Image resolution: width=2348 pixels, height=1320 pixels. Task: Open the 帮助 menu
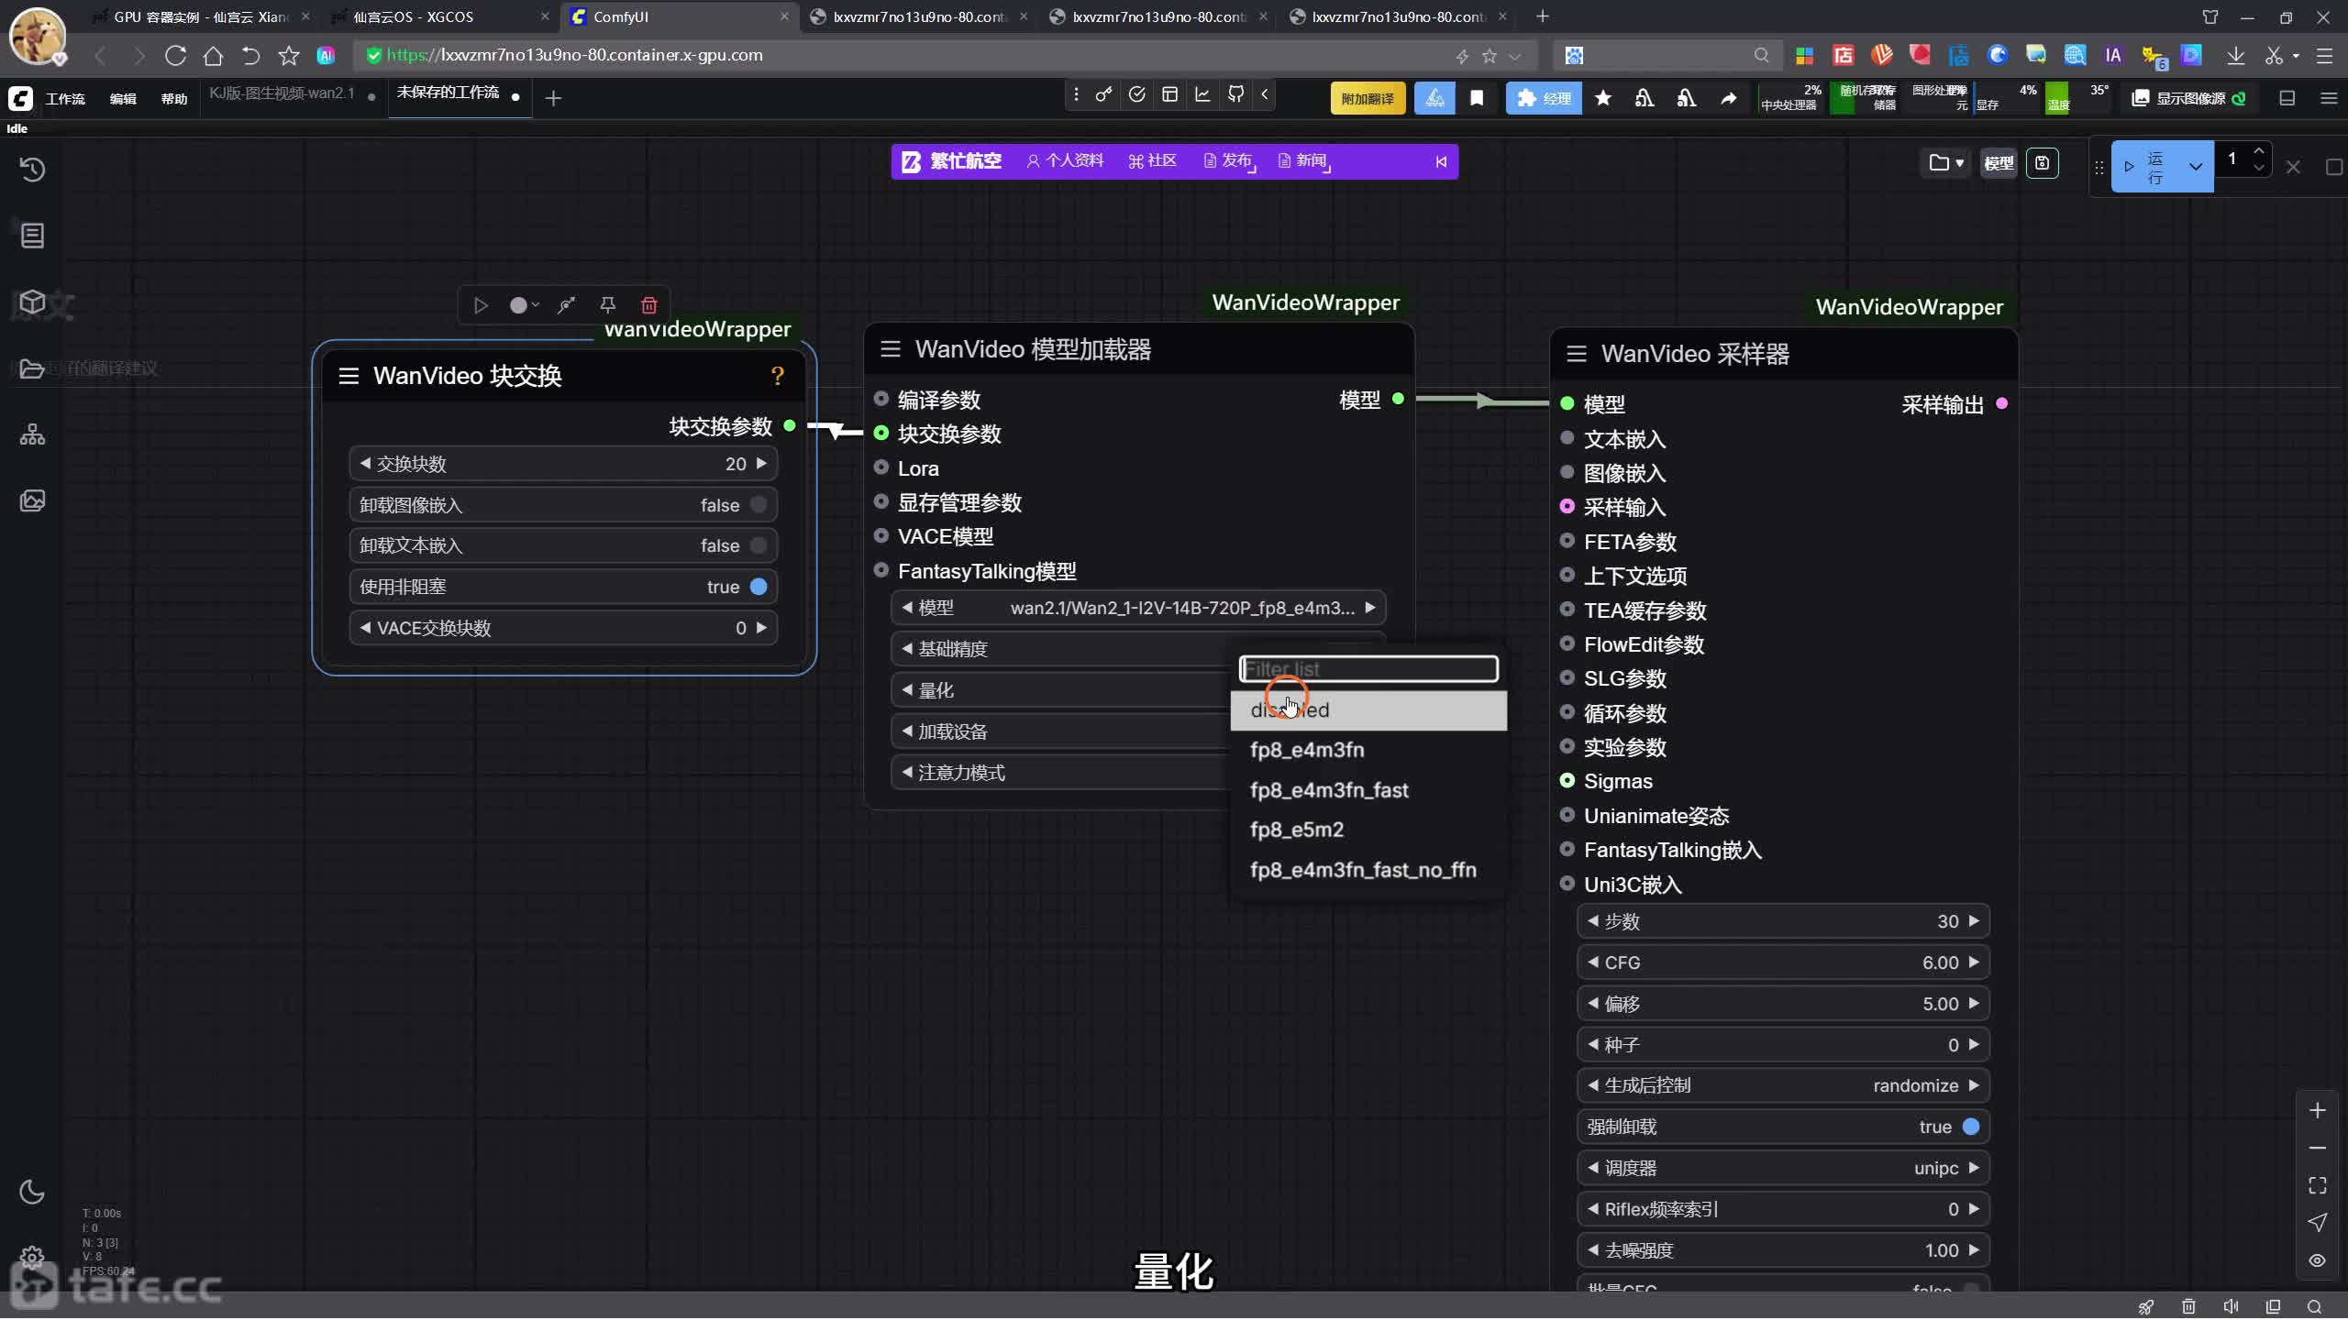[x=173, y=98]
